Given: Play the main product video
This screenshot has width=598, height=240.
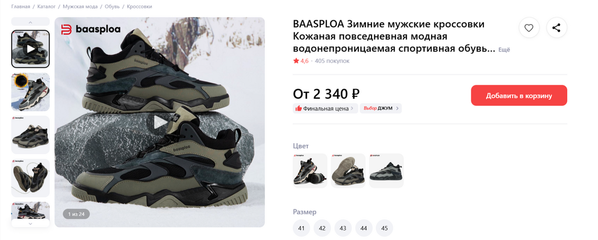Looking at the screenshot, I should click(x=160, y=122).
